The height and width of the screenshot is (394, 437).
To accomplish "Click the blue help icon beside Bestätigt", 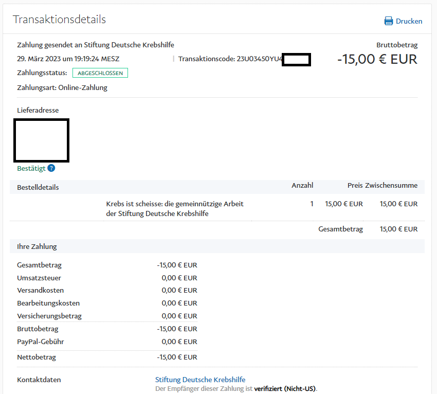I will point(51,168).
